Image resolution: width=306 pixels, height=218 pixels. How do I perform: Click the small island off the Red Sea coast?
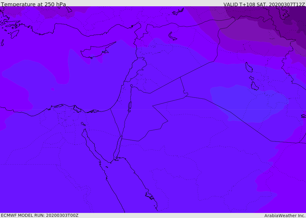149,196
